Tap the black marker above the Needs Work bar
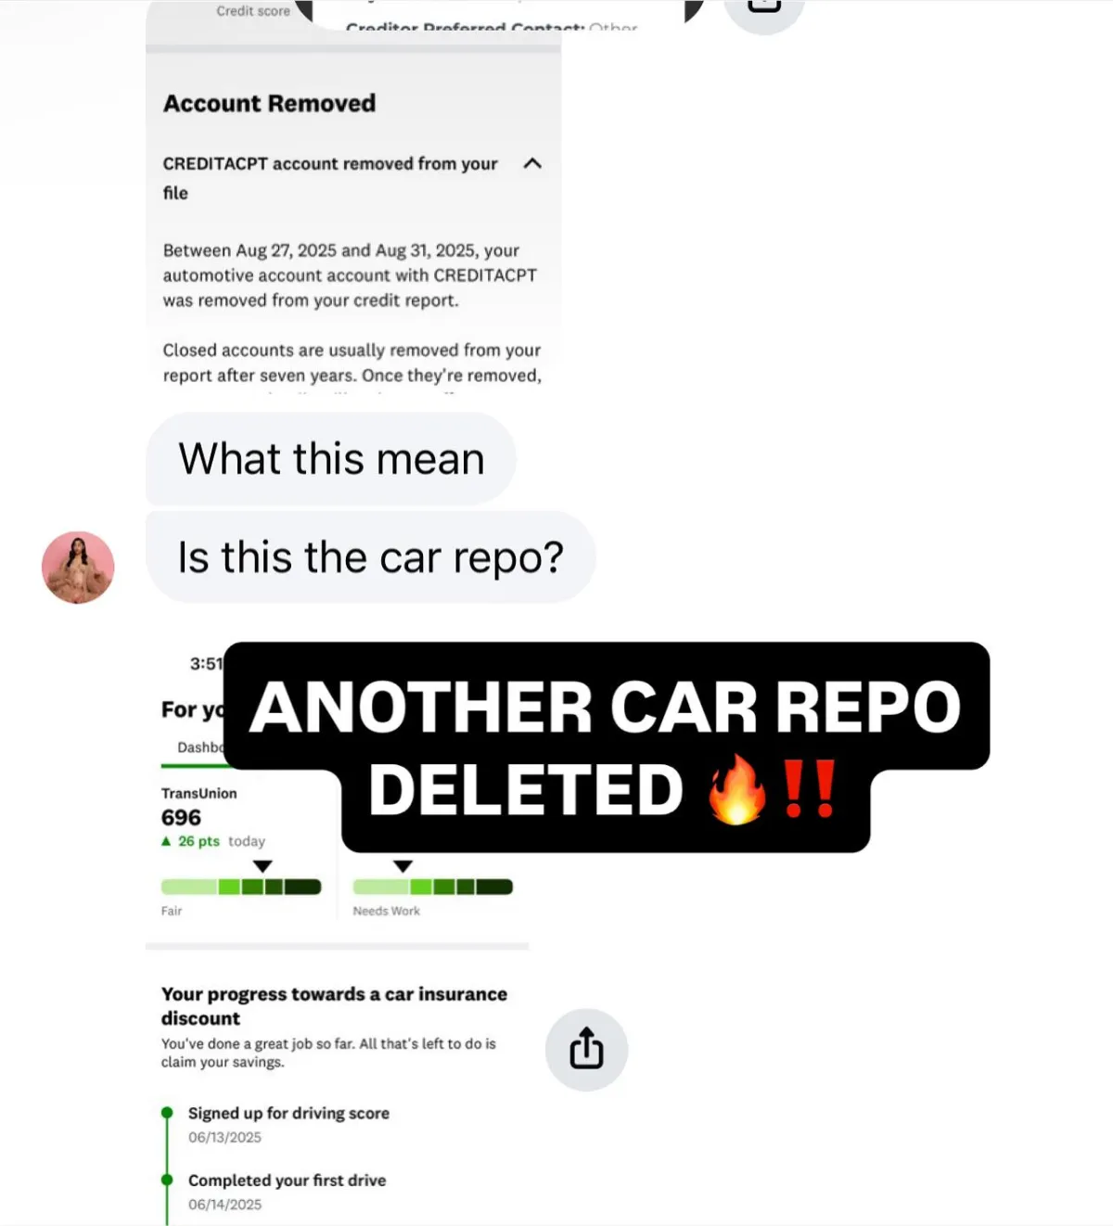This screenshot has height=1226, width=1113. click(403, 866)
